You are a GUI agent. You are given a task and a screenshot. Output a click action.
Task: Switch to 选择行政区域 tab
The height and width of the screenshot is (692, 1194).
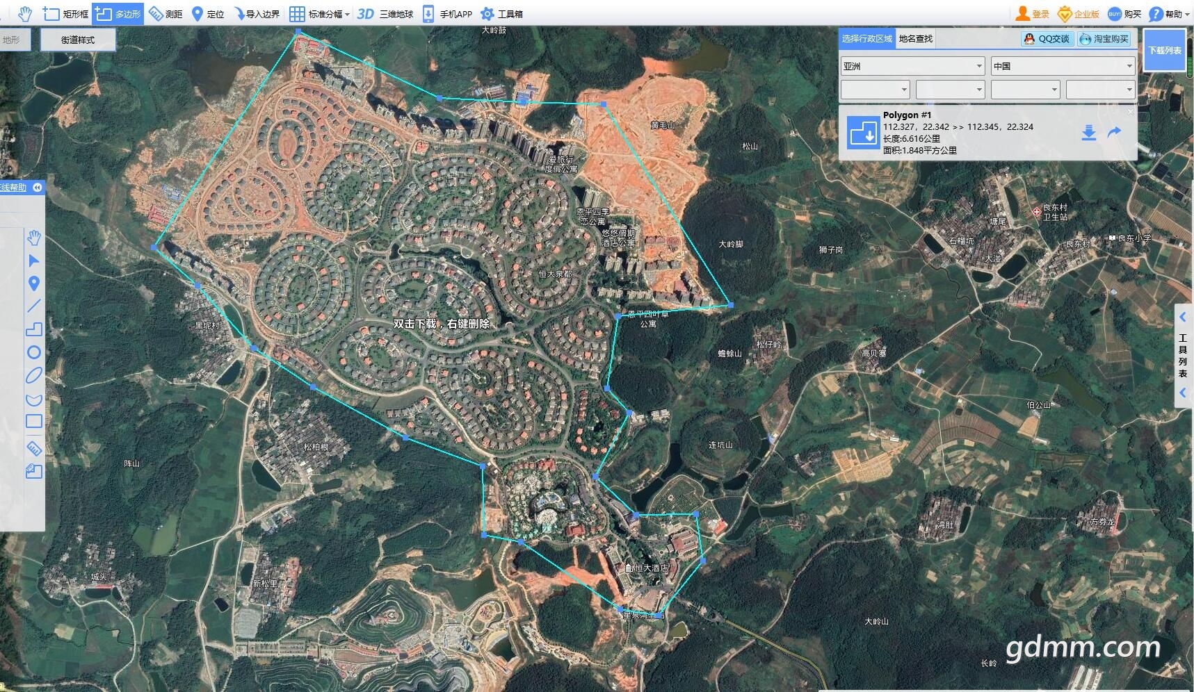[866, 39]
